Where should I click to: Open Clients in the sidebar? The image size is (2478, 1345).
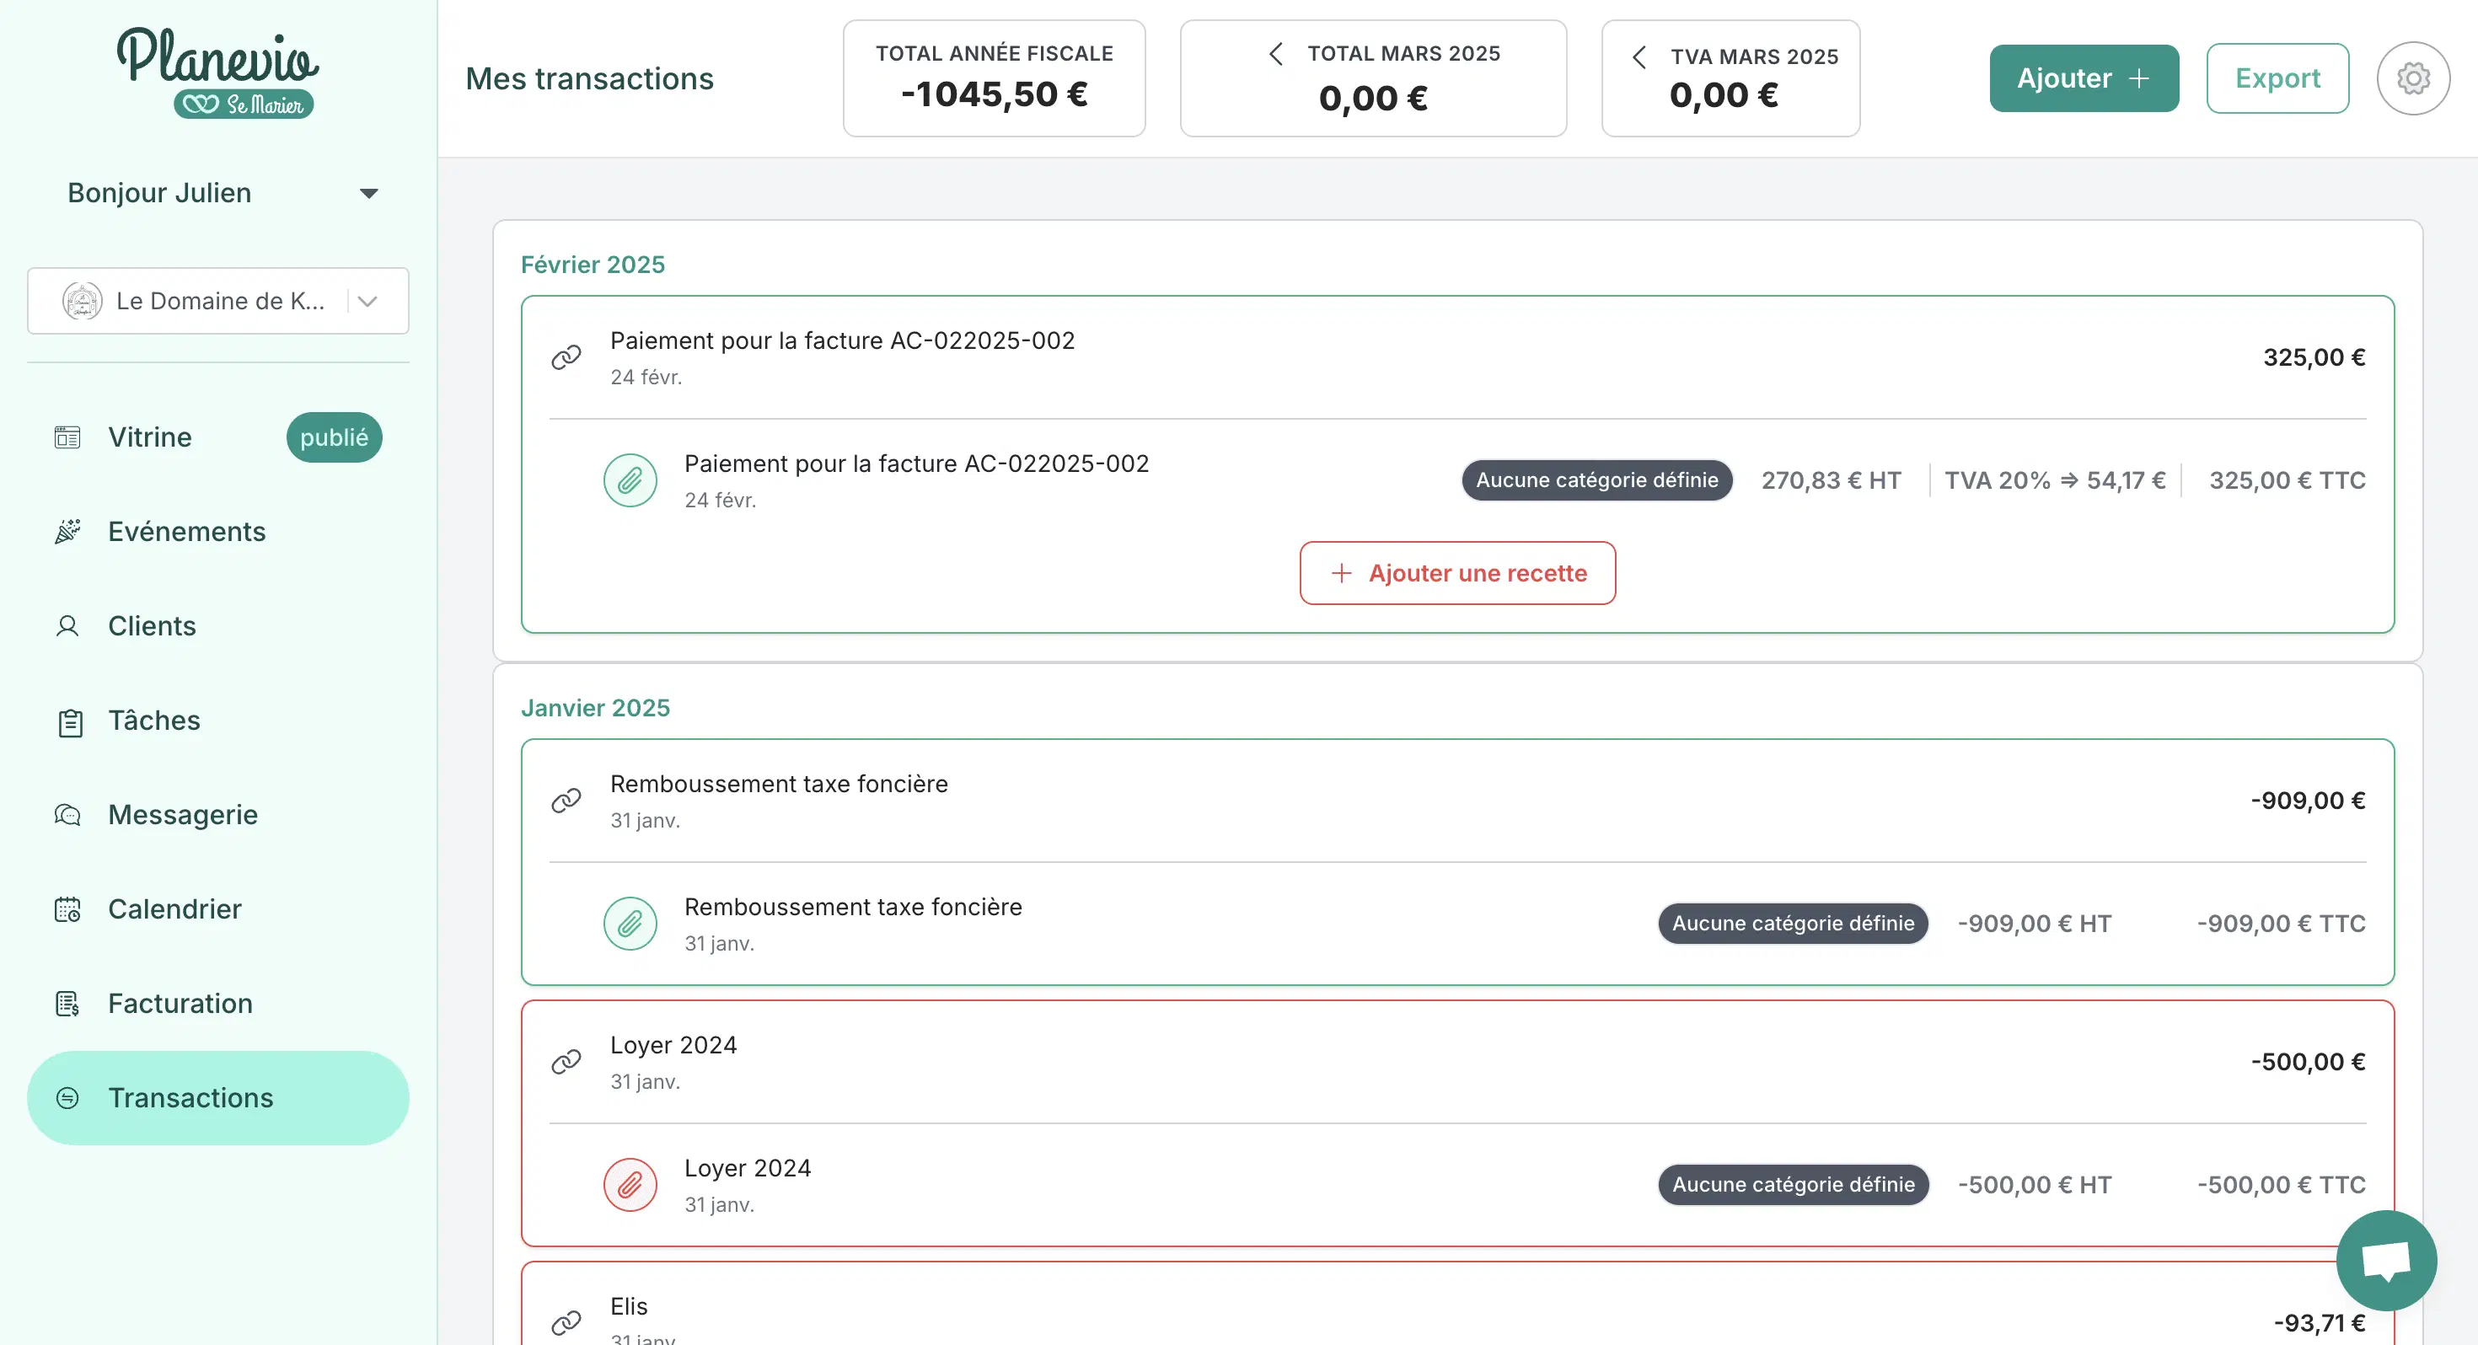(218, 626)
